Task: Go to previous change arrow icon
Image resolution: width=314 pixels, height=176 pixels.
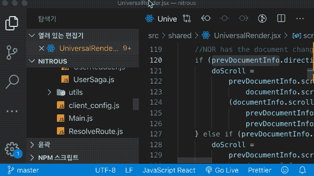Action: click(x=206, y=19)
